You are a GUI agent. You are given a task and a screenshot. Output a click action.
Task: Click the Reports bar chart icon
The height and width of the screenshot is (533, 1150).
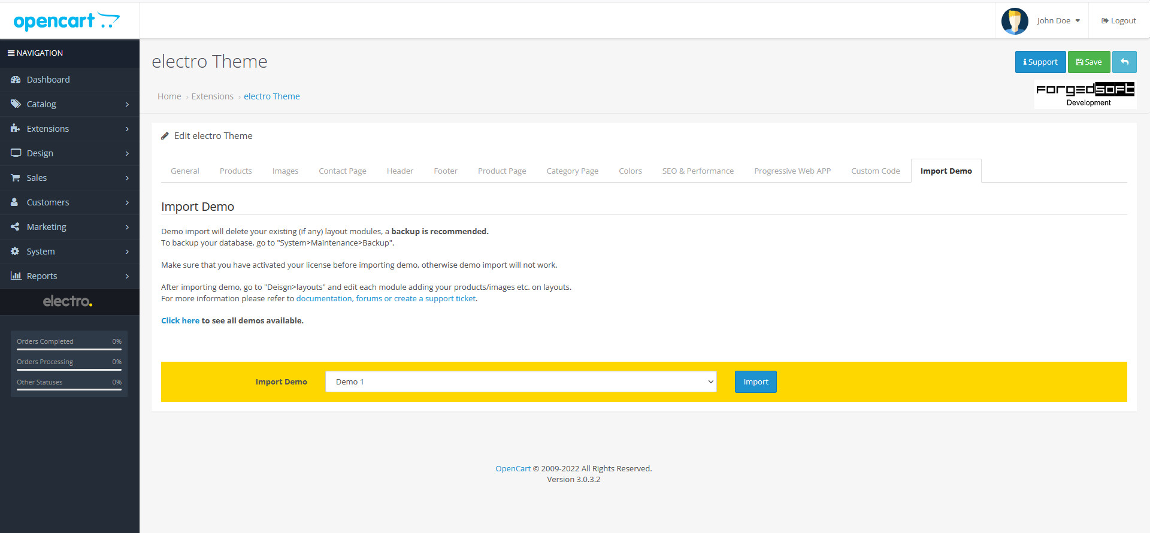click(16, 276)
